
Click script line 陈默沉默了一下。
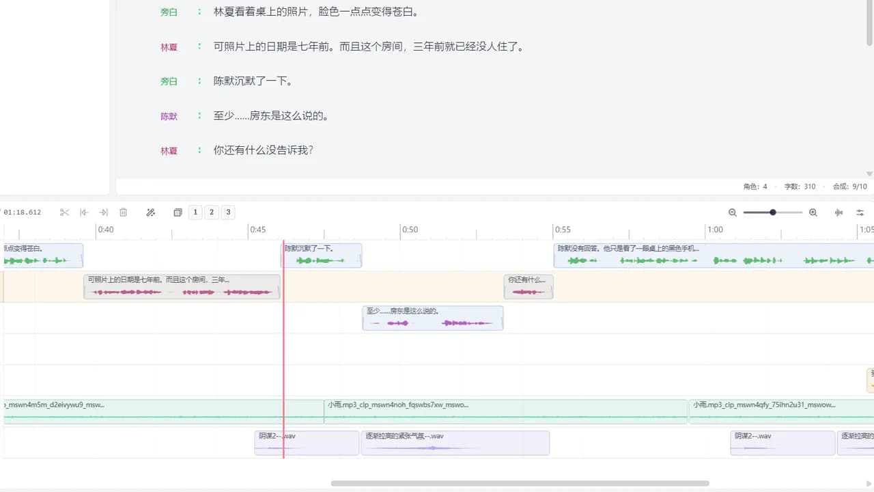point(253,81)
